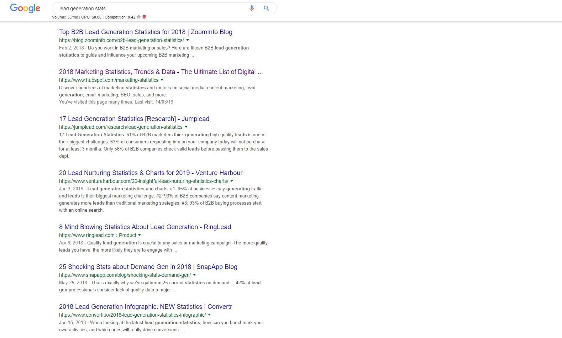Click the Jumplead snippet starting '17 Lead Generation Statistics. 61%'
Screen dimensions: 562x338
[163, 145]
